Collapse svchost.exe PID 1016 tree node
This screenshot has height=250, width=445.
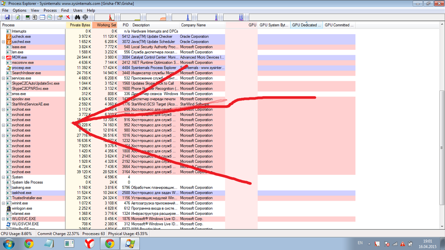pyautogui.click(x=4, y=136)
